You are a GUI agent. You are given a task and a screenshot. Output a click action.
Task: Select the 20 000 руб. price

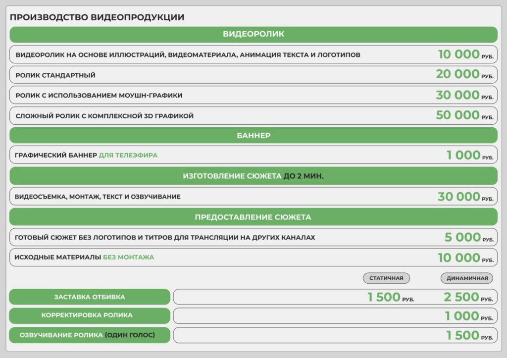[x=464, y=74]
